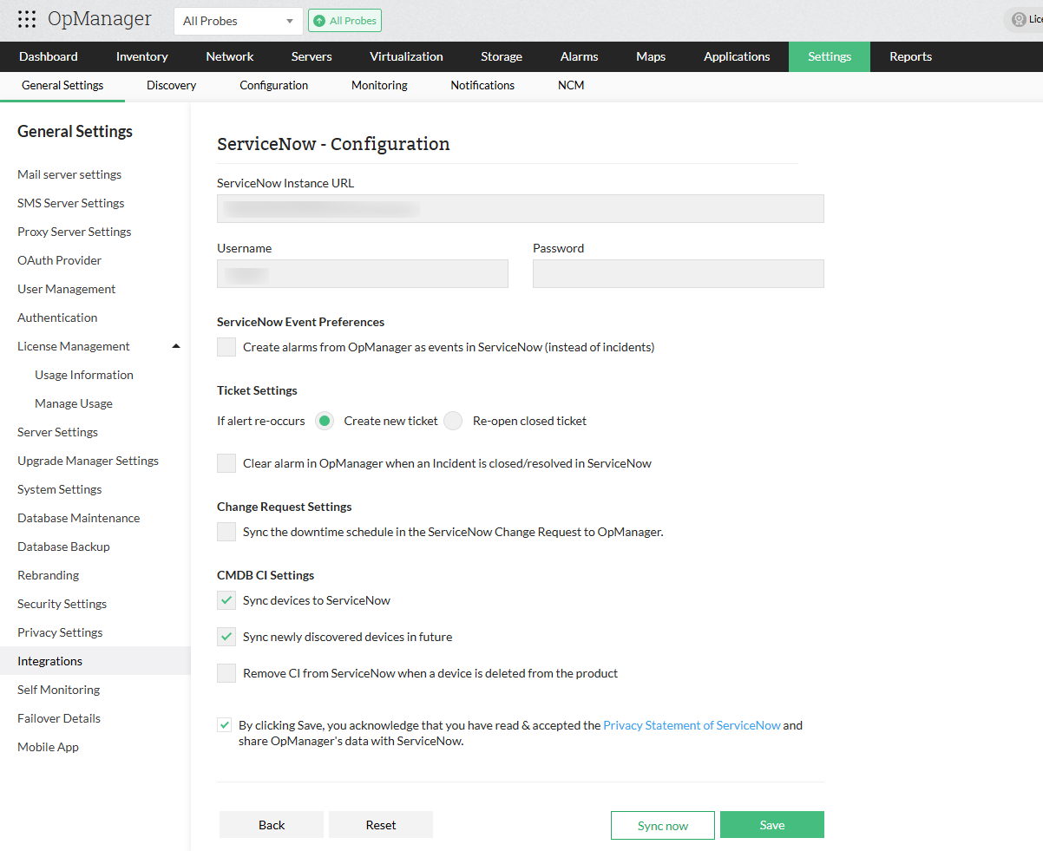Click the Reset button
The width and height of the screenshot is (1043, 851).
(x=381, y=825)
